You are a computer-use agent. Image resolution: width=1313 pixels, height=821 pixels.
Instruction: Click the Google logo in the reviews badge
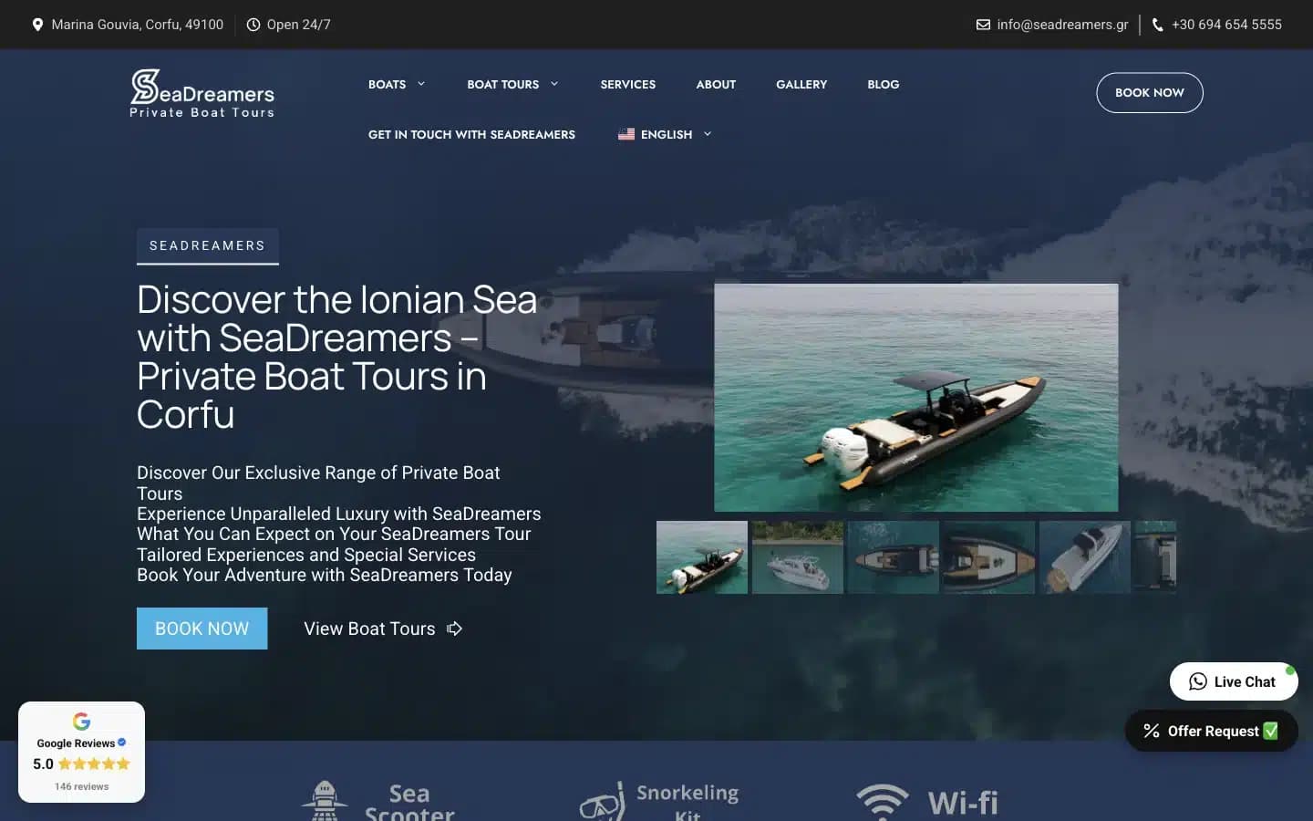tap(81, 721)
